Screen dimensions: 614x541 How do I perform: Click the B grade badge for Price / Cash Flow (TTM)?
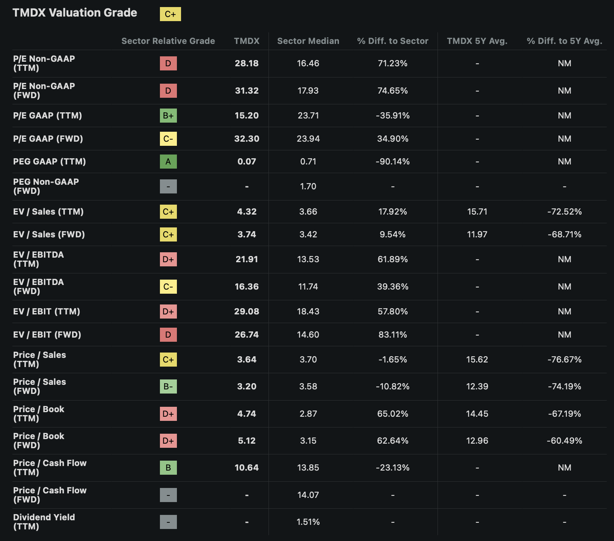click(x=168, y=468)
